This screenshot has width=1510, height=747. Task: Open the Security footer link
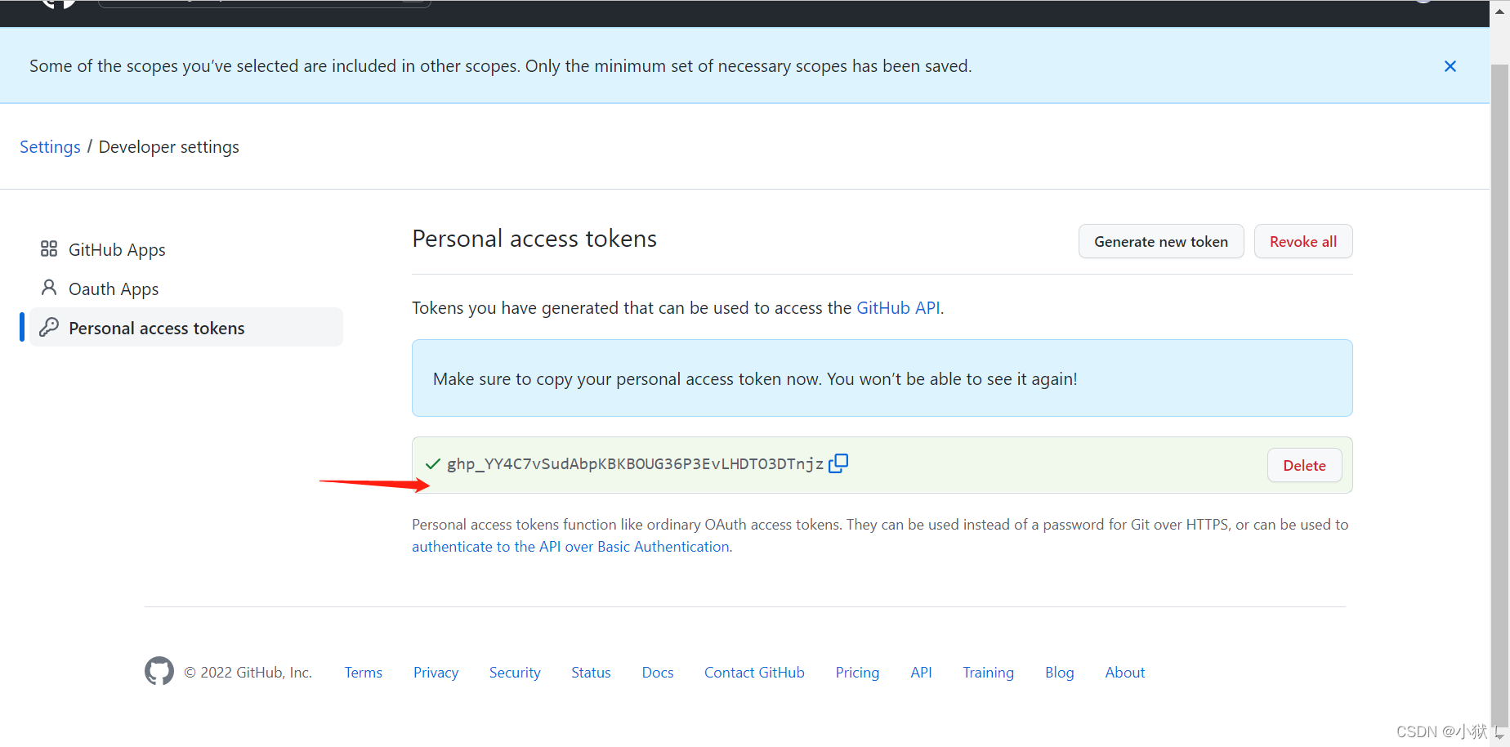pos(515,673)
